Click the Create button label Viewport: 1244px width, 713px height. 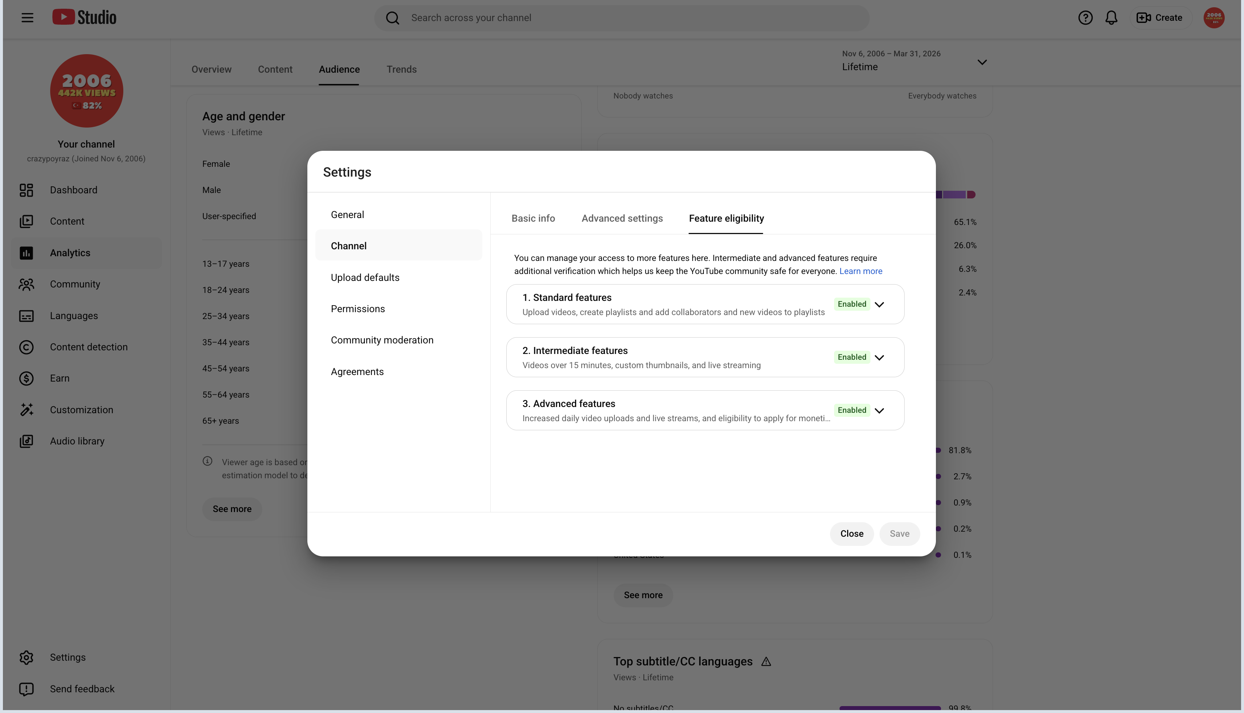[x=1168, y=18]
